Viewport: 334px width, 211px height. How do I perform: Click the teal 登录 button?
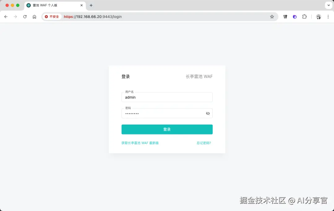point(167,129)
